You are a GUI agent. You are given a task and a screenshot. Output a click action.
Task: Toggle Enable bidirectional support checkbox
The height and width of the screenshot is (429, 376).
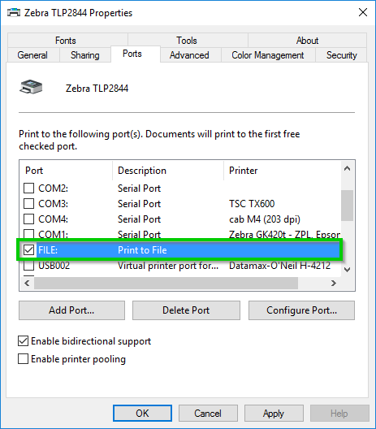pos(23,341)
